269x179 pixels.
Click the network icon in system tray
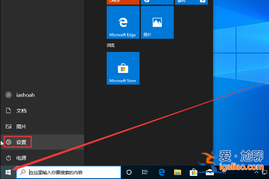point(265,172)
